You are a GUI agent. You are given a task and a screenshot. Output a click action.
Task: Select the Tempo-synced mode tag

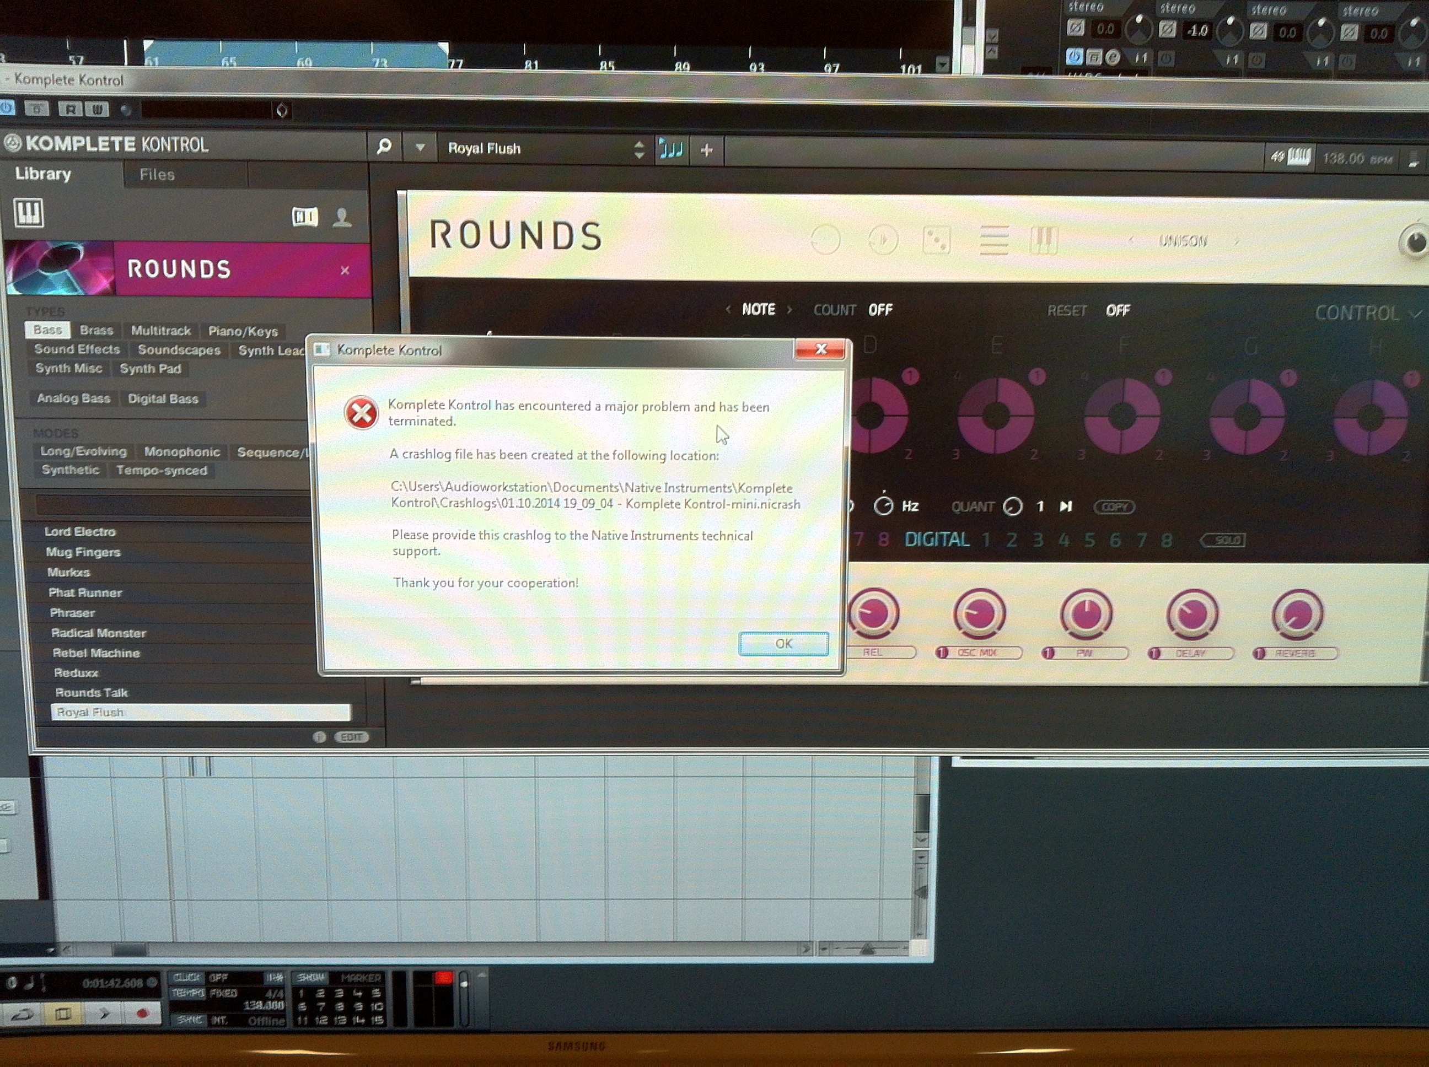[162, 470]
